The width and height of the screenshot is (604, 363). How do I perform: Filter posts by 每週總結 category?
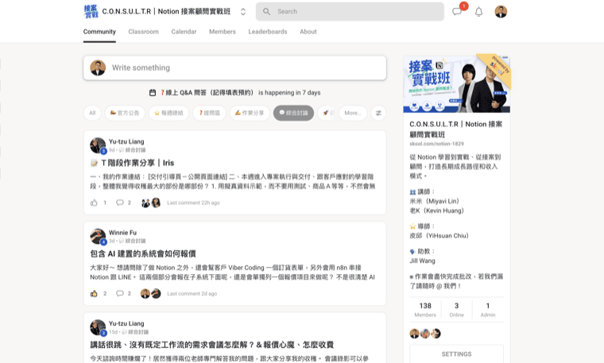click(168, 113)
